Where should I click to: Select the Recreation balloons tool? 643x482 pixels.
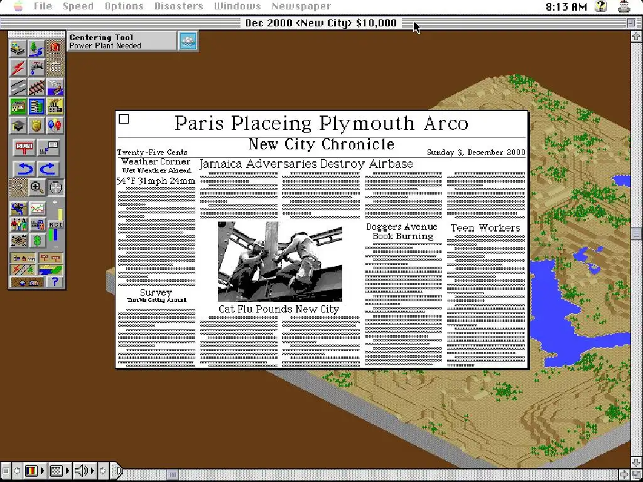coord(55,126)
